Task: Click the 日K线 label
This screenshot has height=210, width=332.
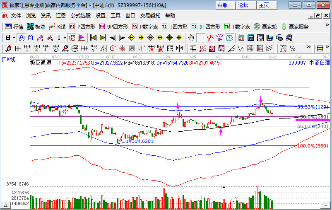Action: point(9,59)
